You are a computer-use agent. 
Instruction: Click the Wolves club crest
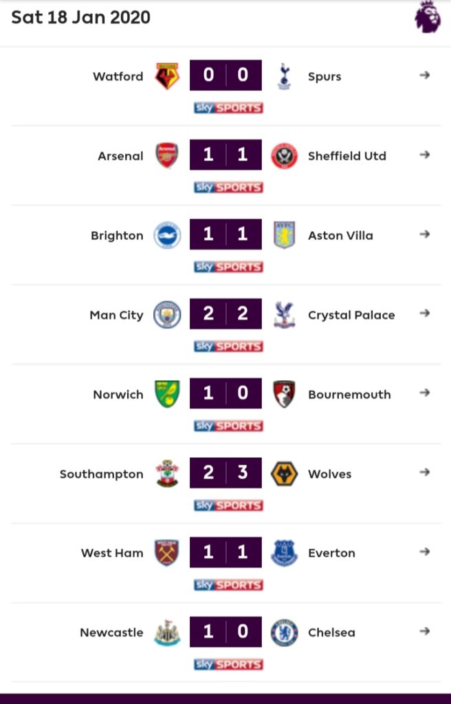coord(283,474)
